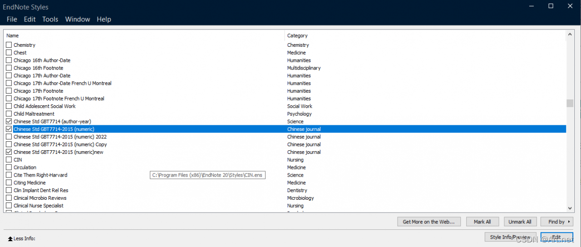
Task: Check Chicago 16th Author-Date checkbox
Action: coord(9,60)
